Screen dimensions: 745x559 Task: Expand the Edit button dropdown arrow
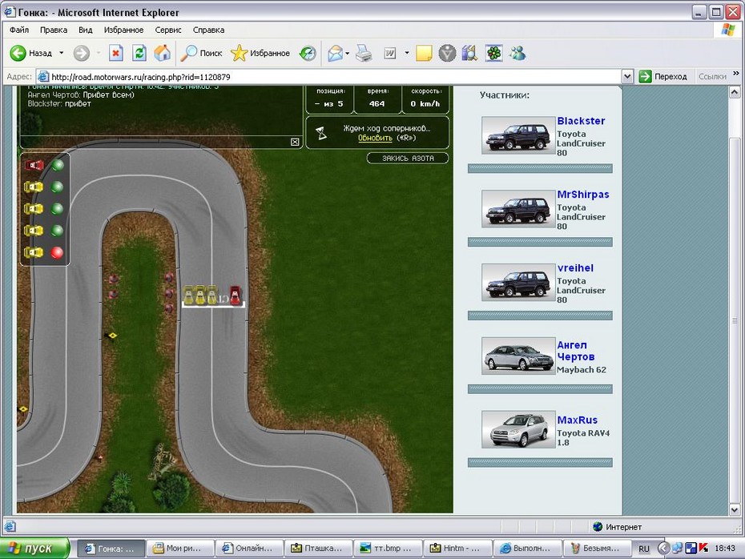pyautogui.click(x=407, y=53)
